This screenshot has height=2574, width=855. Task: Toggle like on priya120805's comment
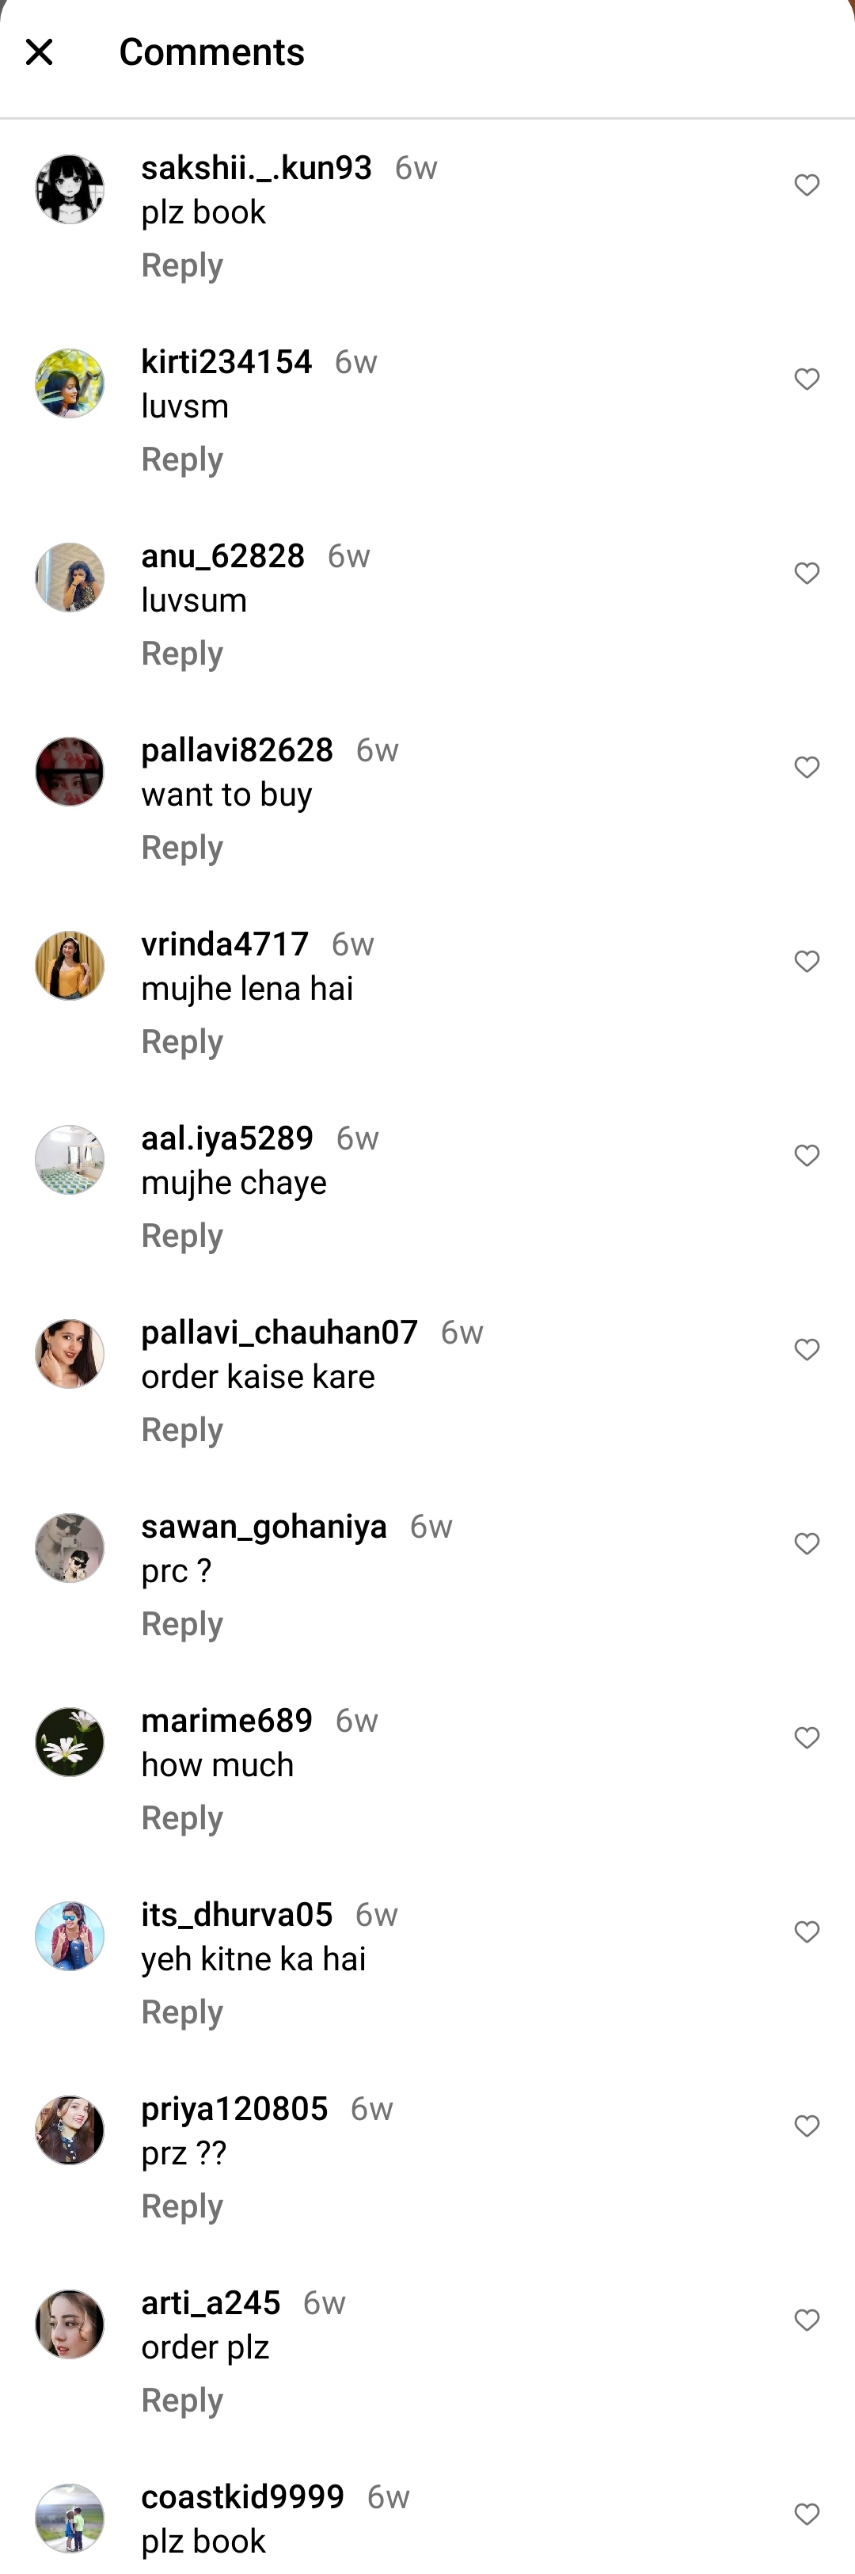tap(806, 2126)
